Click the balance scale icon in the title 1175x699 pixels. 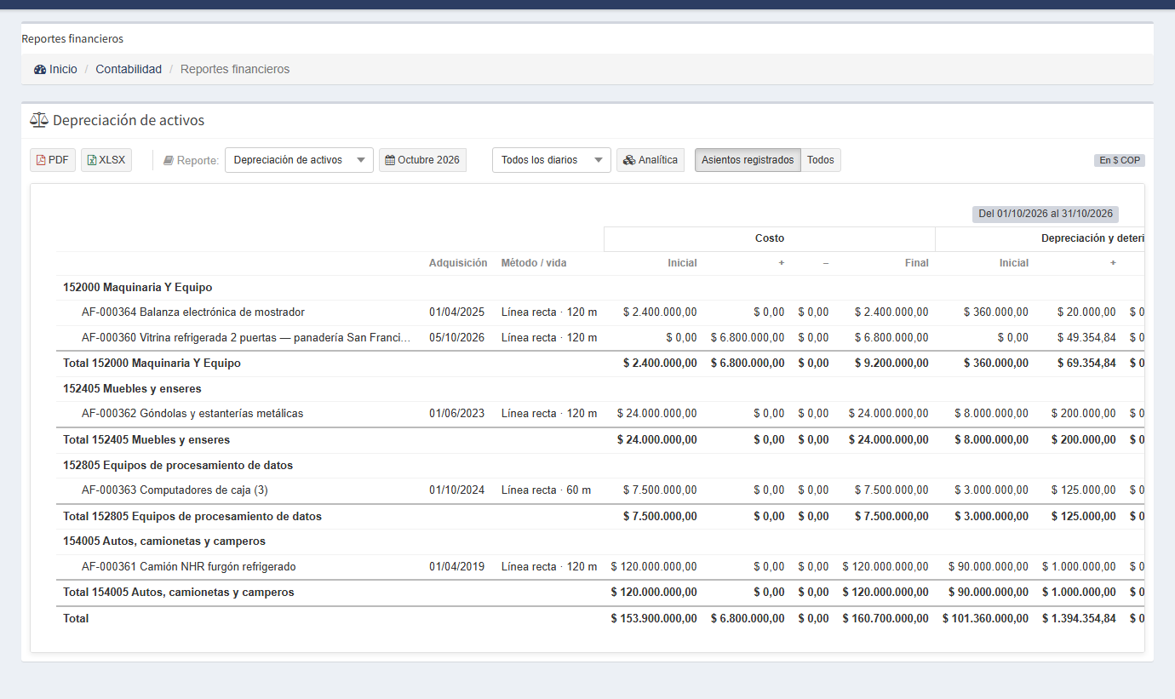[39, 120]
